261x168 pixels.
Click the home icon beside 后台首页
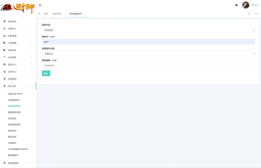tap(4, 22)
